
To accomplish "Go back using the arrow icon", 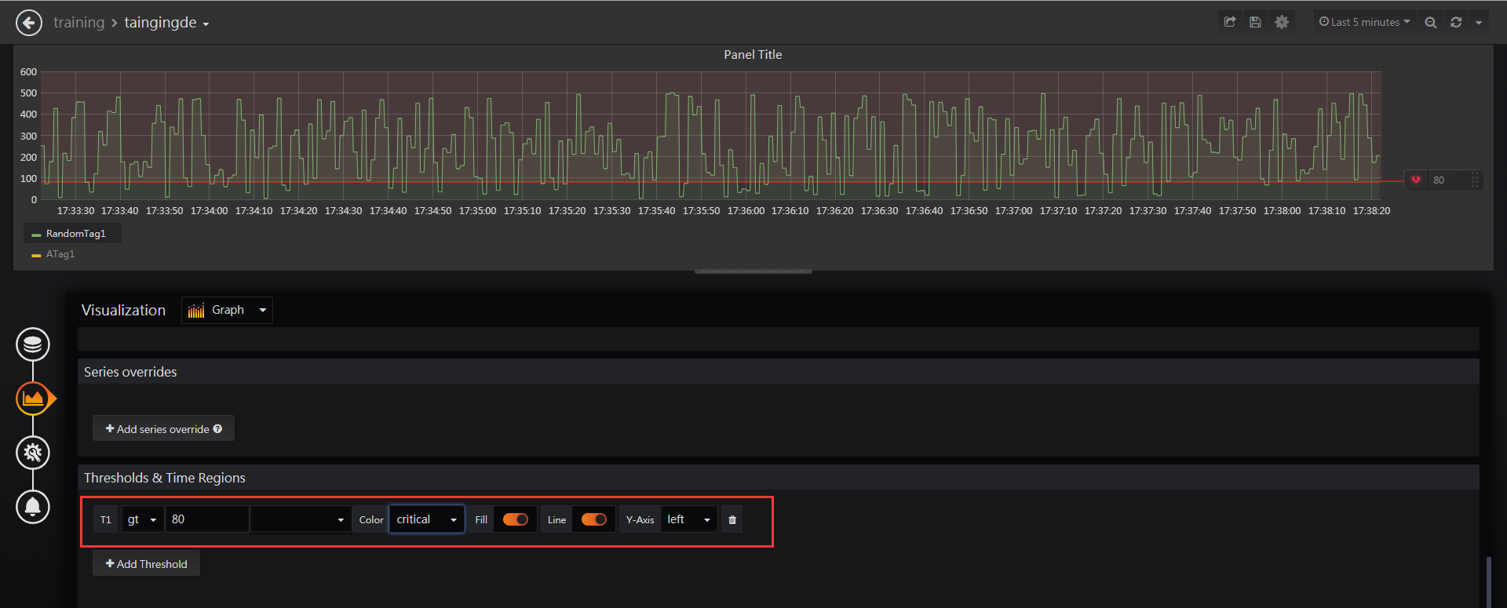I will click(29, 23).
